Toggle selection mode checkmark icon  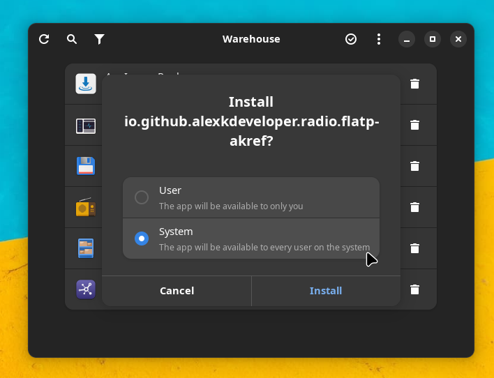351,39
